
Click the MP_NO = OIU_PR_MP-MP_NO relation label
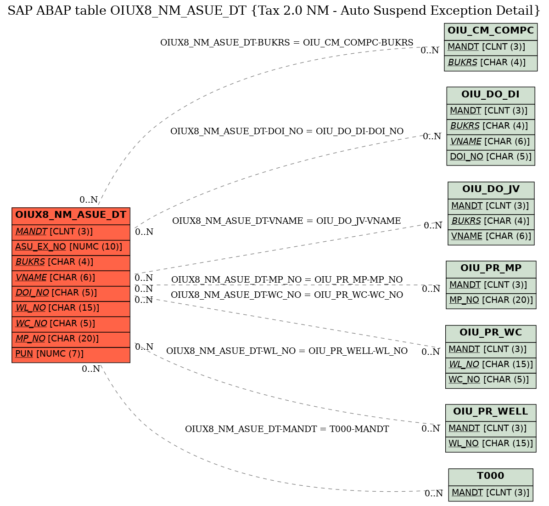click(287, 280)
